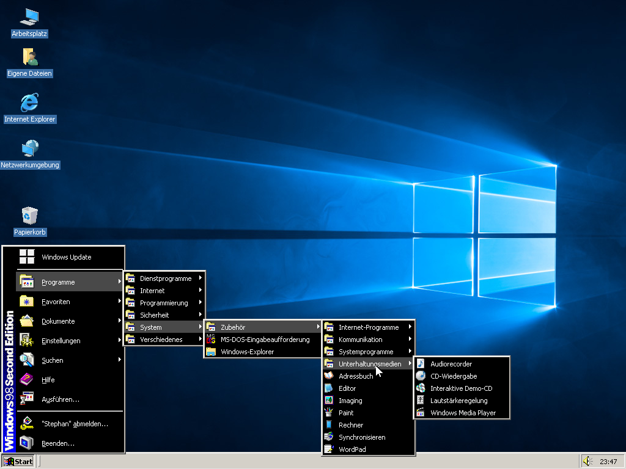Expand the Systemprogramme submenu arrow
This screenshot has width=626, height=469.
pos(410,351)
